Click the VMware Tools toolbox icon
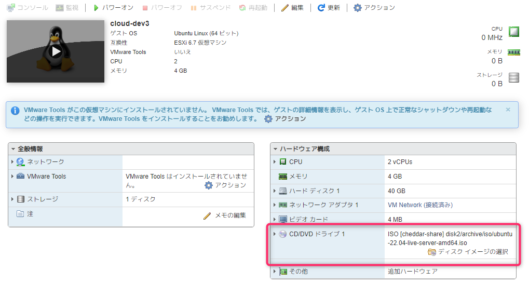Image resolution: width=529 pixels, height=284 pixels. point(21,176)
